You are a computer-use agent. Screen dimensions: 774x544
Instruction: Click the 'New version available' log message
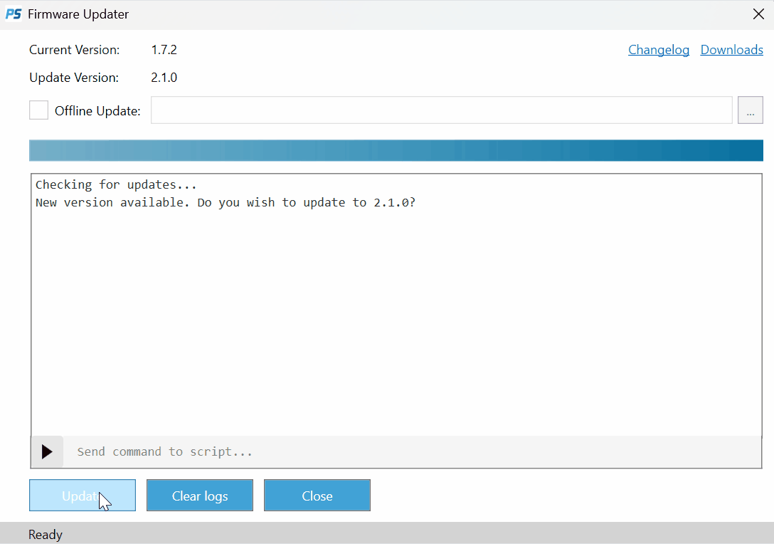point(225,202)
